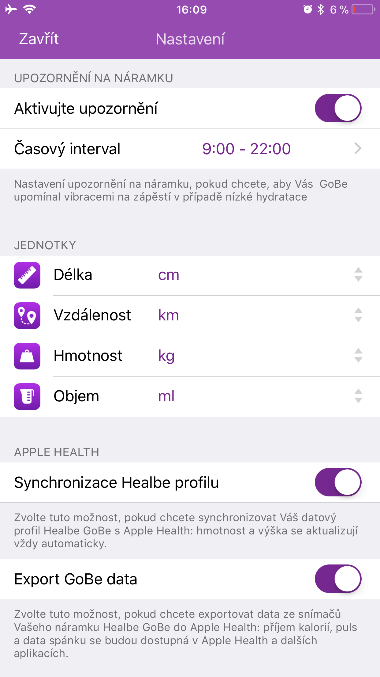The width and height of the screenshot is (380, 677).
Task: Open the Objem unit picker arrows
Action: pos(358,396)
